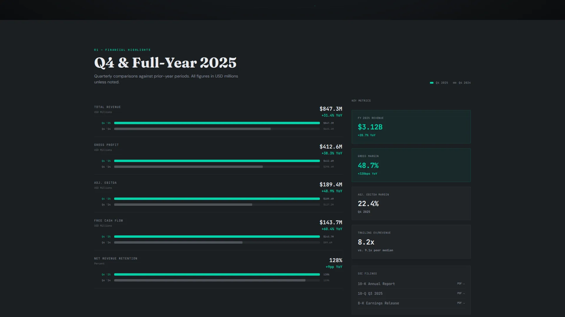The height and width of the screenshot is (317, 565).
Task: Click the green Q4 2025 legend swatch
Action: pos(432,83)
